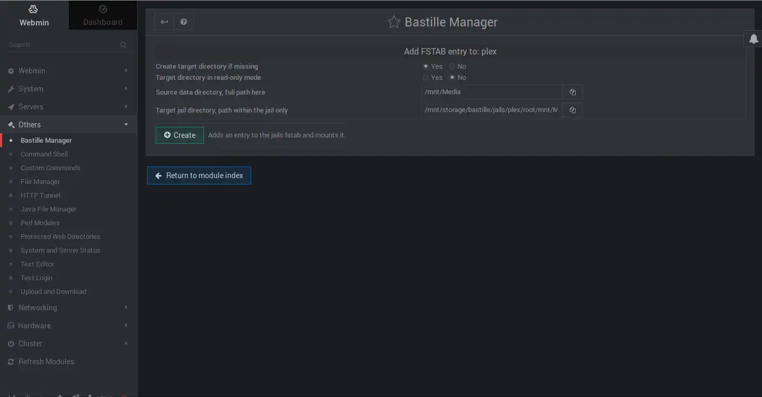Click Refresh Modules in the sidebar
Image resolution: width=762 pixels, height=397 pixels.
46,362
